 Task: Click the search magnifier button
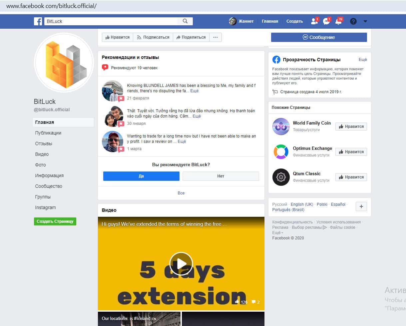point(185,21)
